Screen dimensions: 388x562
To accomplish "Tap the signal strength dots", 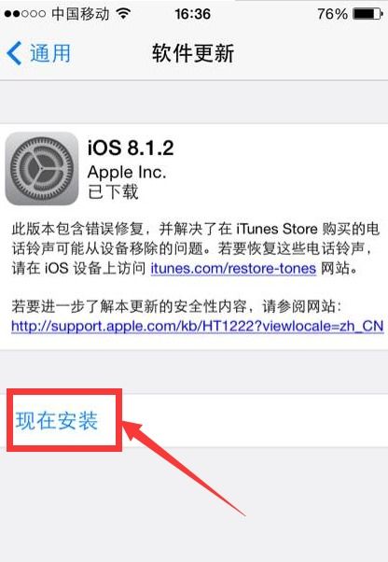I will pyautogui.click(x=25, y=14).
